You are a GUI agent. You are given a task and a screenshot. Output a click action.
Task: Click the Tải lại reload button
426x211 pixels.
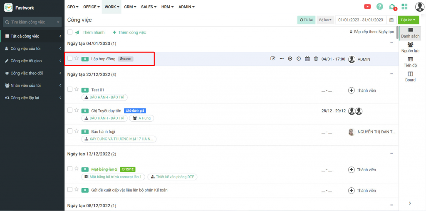306,20
